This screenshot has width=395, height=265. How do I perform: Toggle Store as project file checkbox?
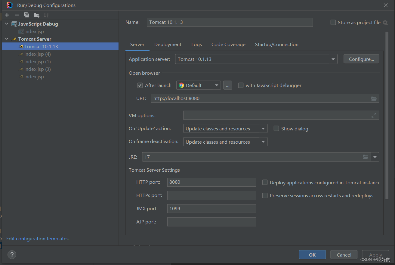point(333,22)
